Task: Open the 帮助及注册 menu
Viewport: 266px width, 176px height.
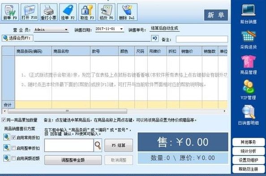Action: tap(249, 169)
